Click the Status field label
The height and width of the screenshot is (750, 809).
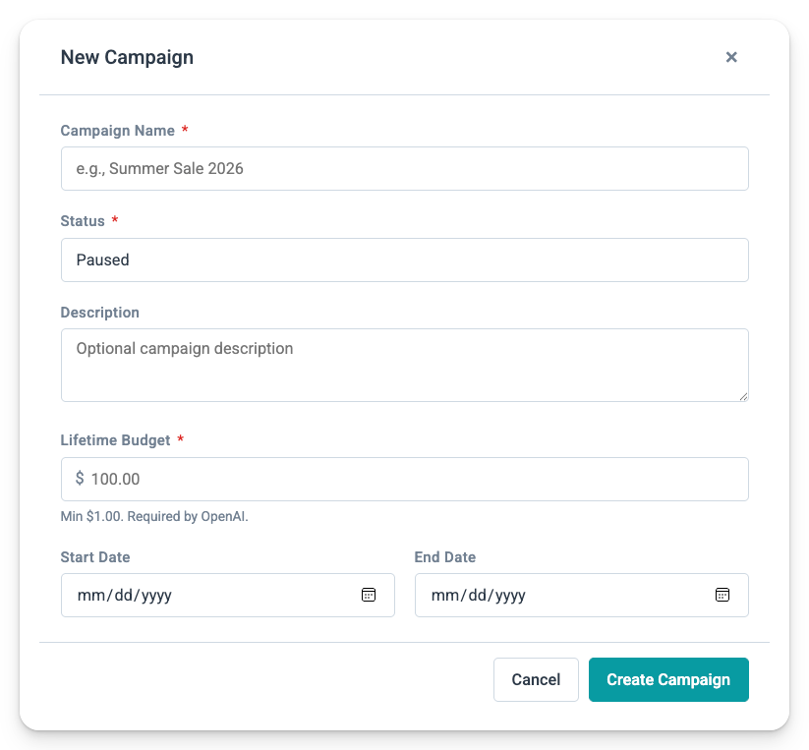click(x=83, y=221)
